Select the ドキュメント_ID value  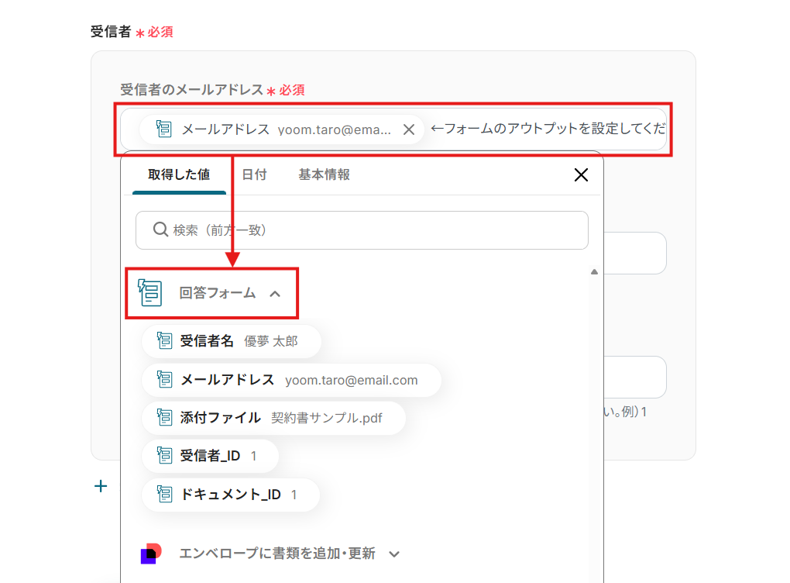pos(230,495)
